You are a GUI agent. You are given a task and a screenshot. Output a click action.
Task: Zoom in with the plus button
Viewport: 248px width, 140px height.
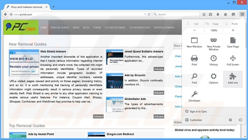(233, 30)
